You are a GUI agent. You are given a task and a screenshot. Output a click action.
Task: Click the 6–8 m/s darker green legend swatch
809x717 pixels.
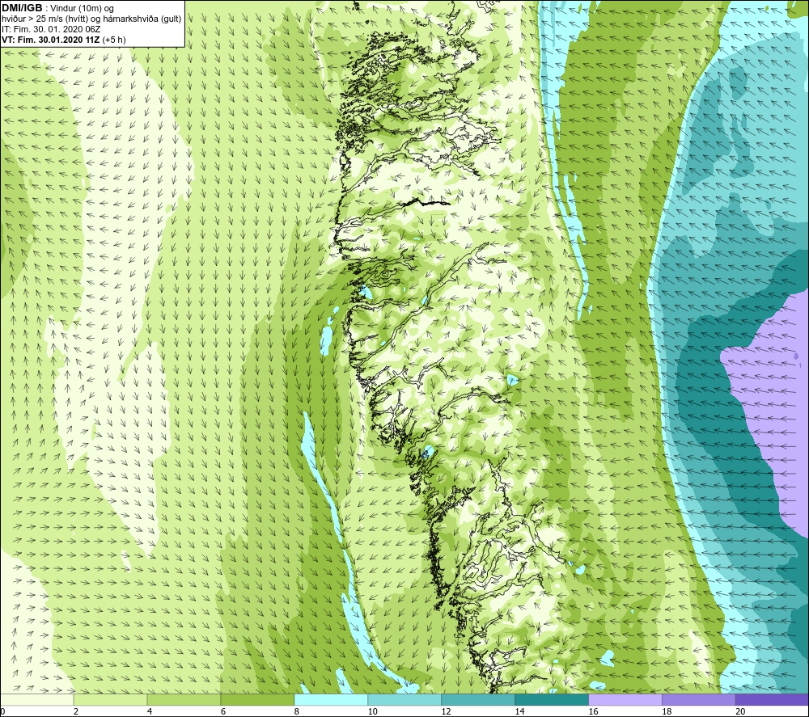(257, 699)
